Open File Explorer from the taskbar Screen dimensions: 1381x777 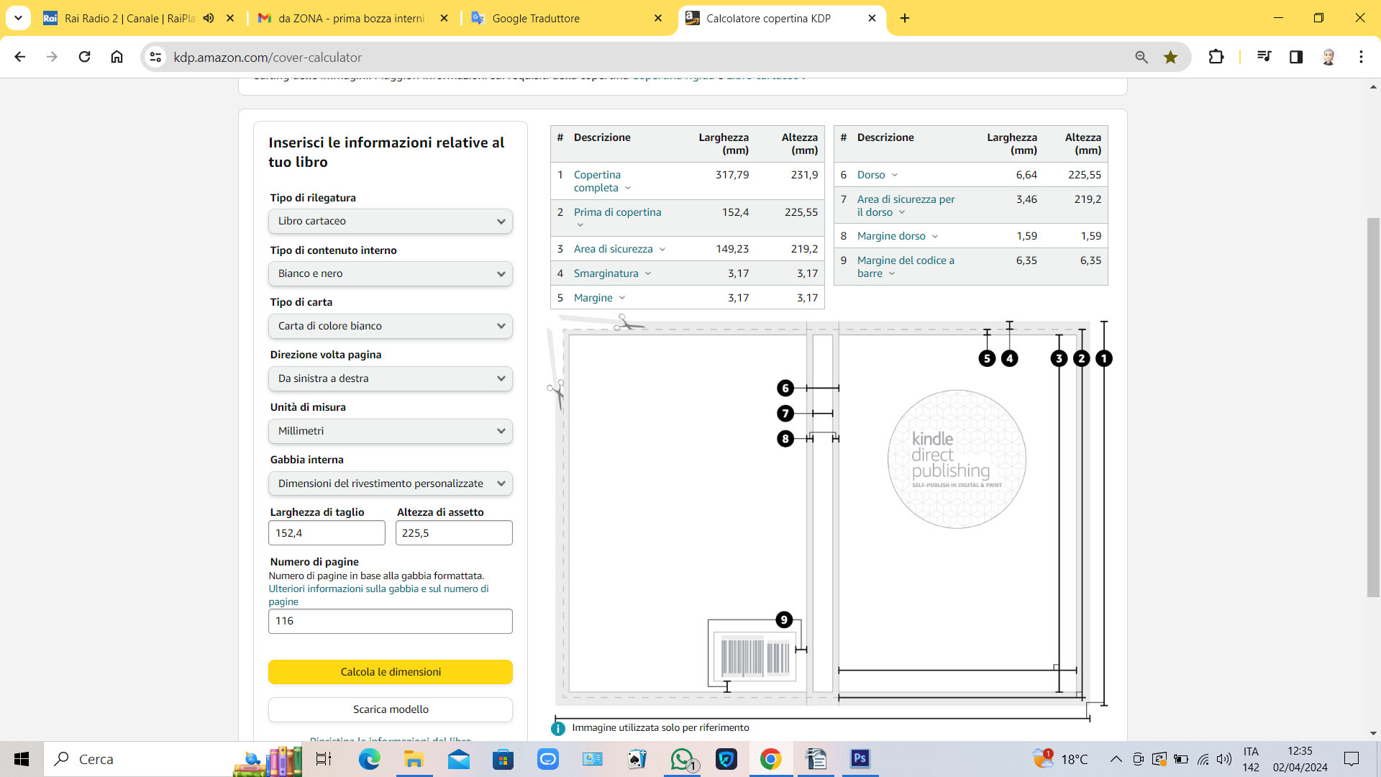[414, 759]
